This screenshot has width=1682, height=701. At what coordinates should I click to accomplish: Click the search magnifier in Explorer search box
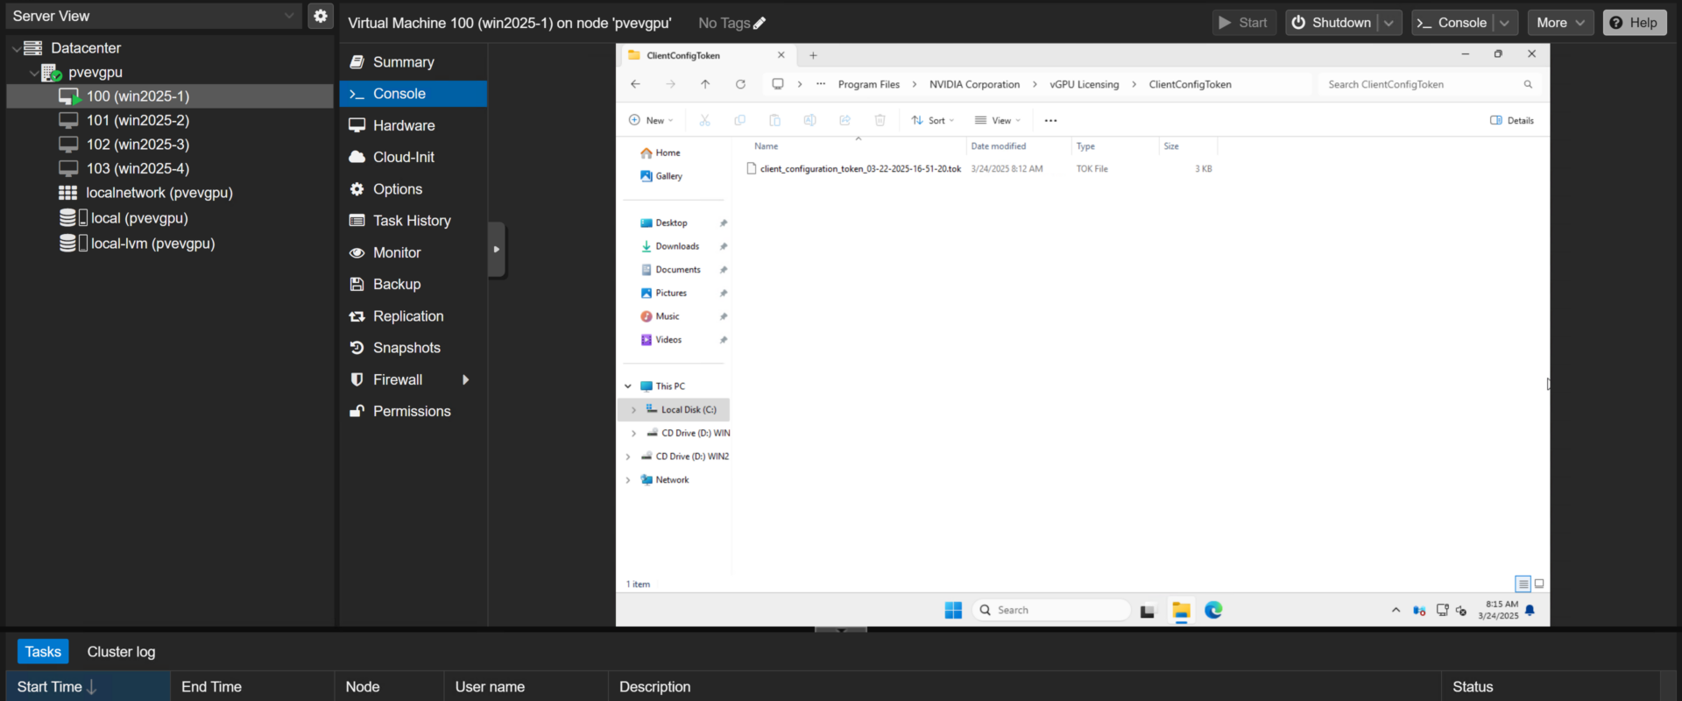(1528, 84)
